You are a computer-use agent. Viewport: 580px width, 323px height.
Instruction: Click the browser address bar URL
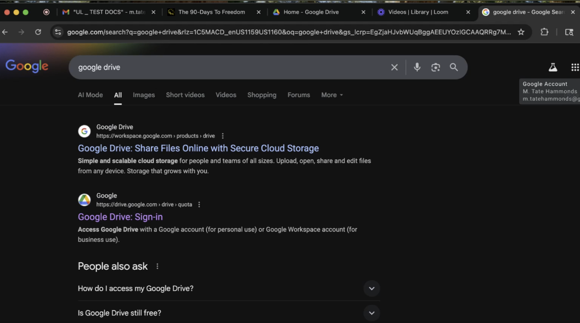pos(289,32)
